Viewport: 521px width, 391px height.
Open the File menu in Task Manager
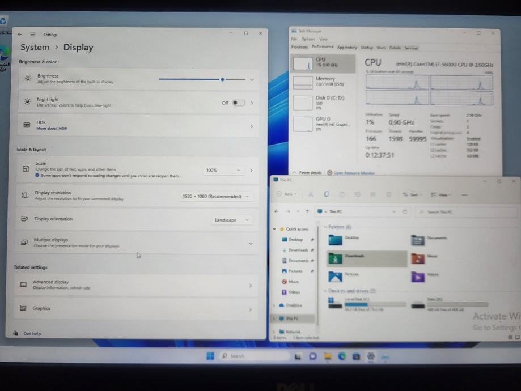pyautogui.click(x=294, y=39)
